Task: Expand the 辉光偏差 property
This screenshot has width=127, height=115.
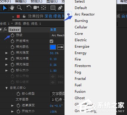Action: 6,65
